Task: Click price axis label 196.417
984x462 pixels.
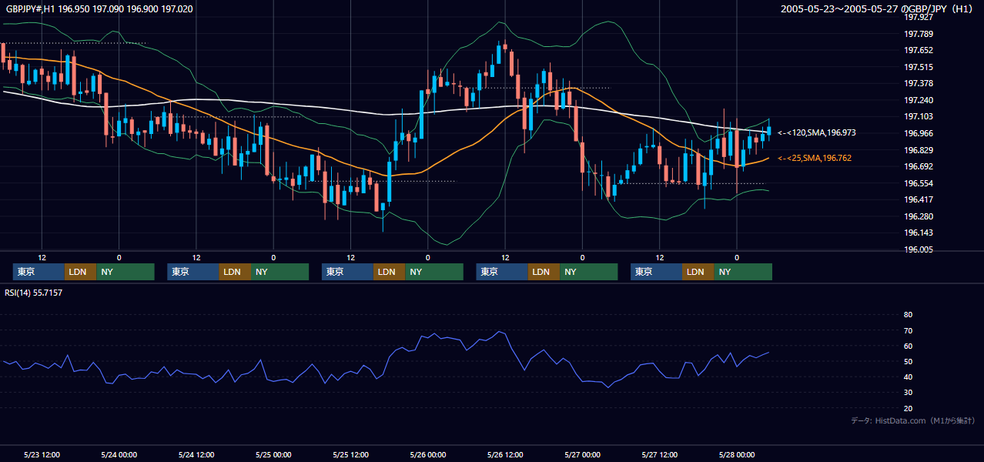Action: point(918,199)
